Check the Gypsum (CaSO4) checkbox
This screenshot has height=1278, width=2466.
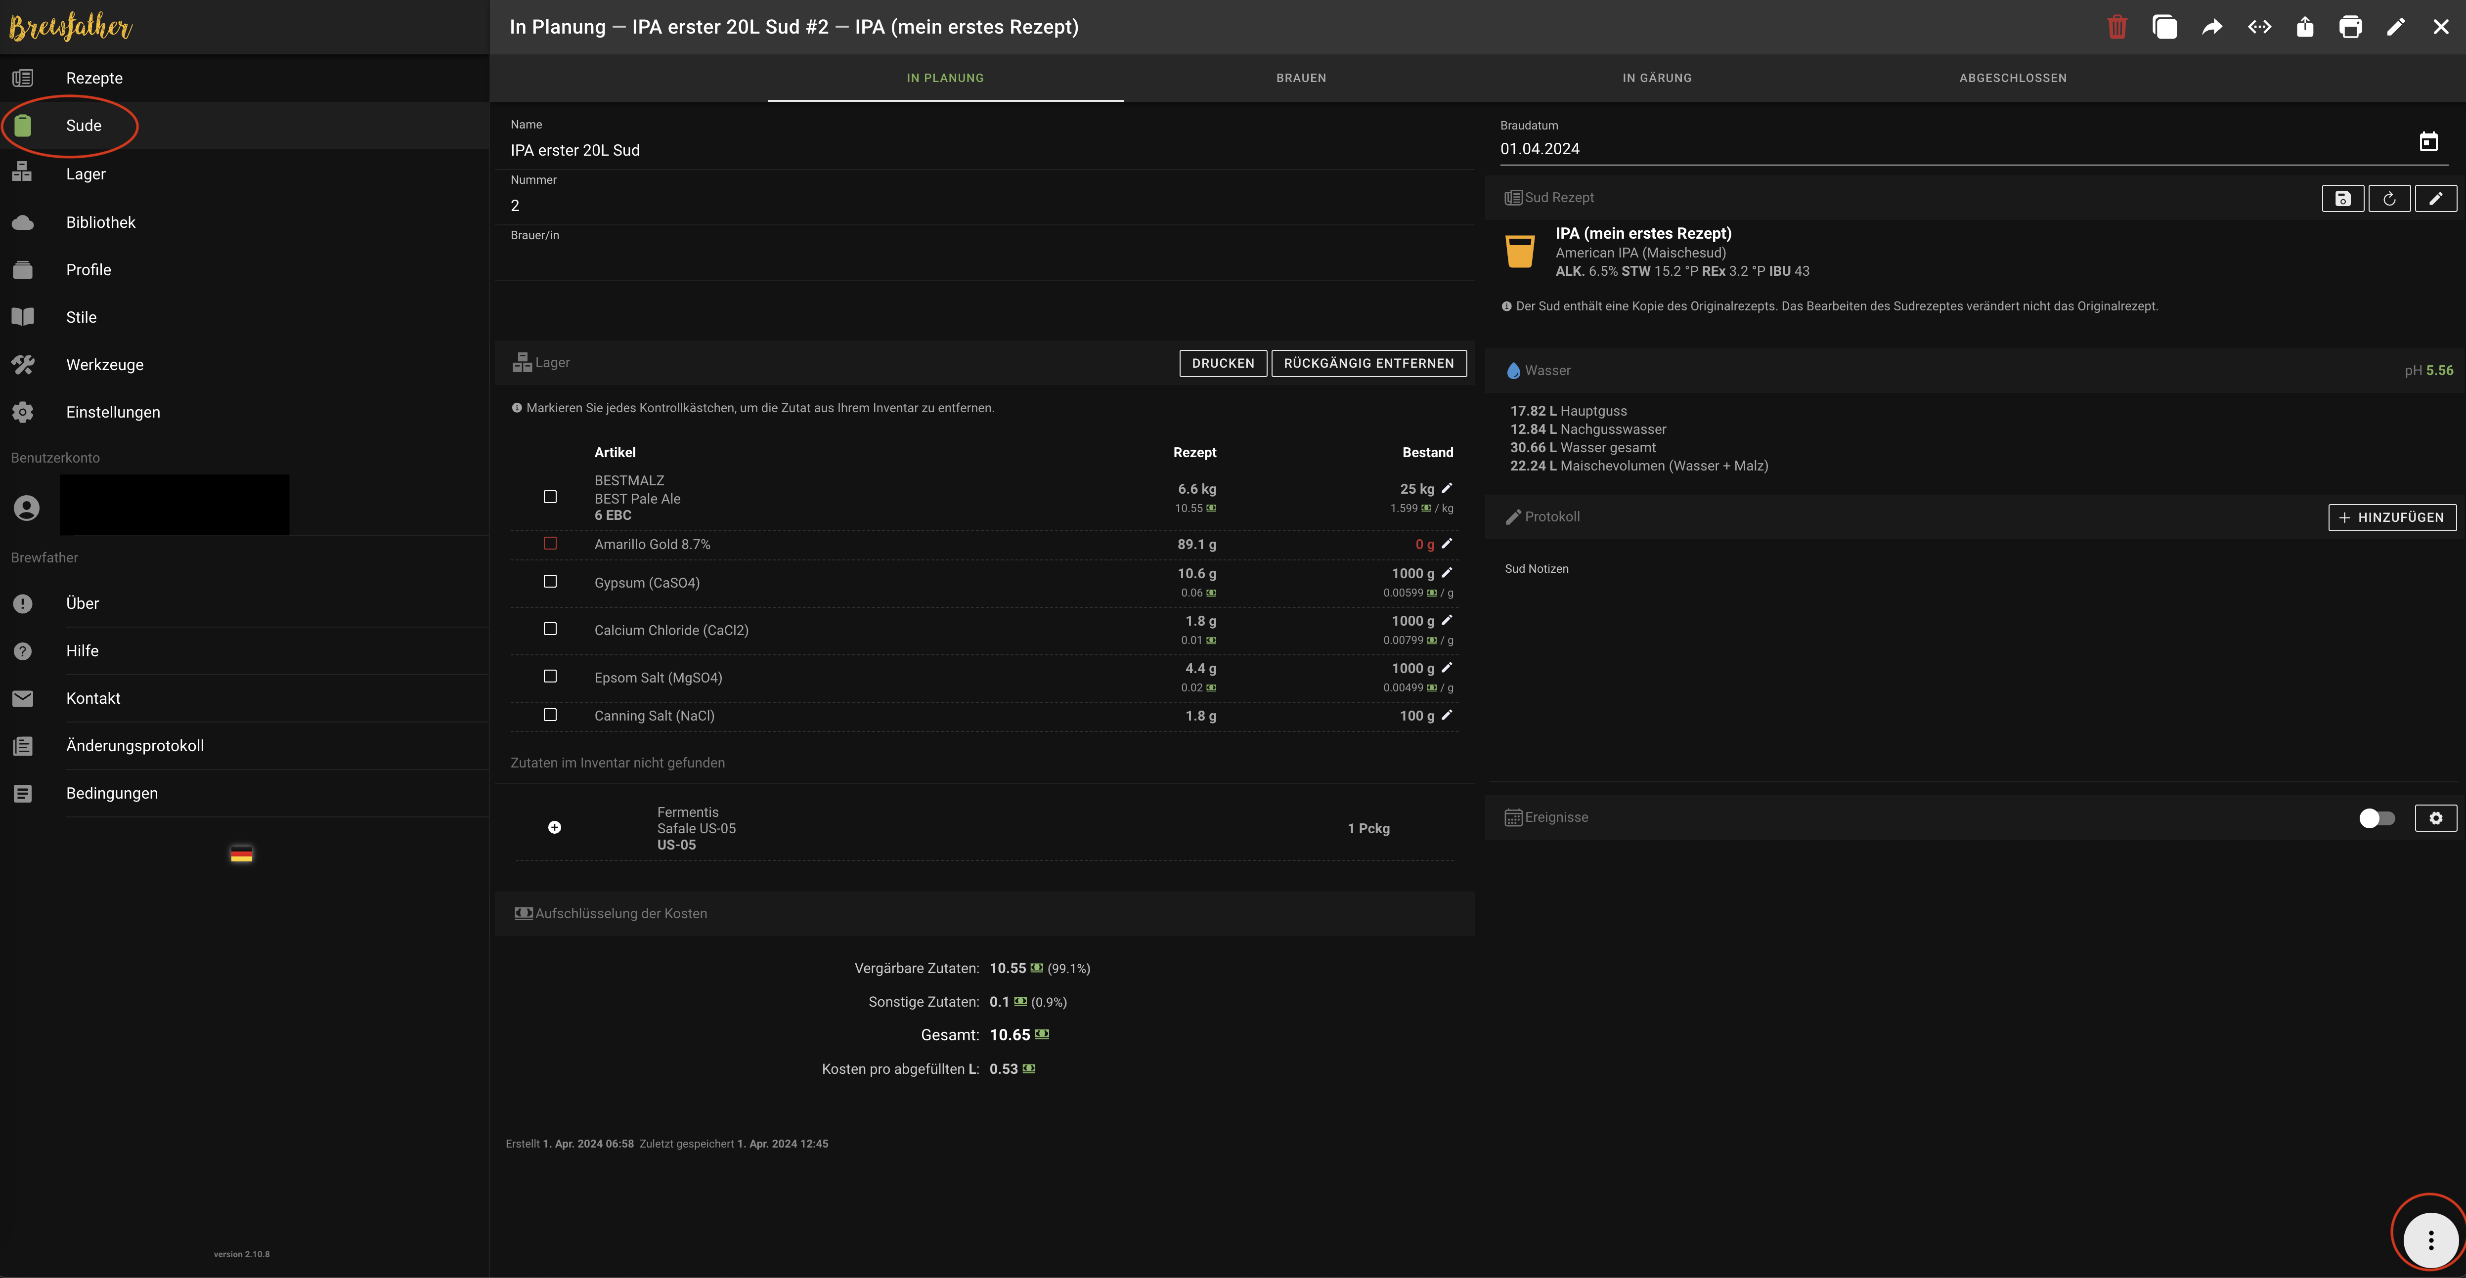point(550,582)
